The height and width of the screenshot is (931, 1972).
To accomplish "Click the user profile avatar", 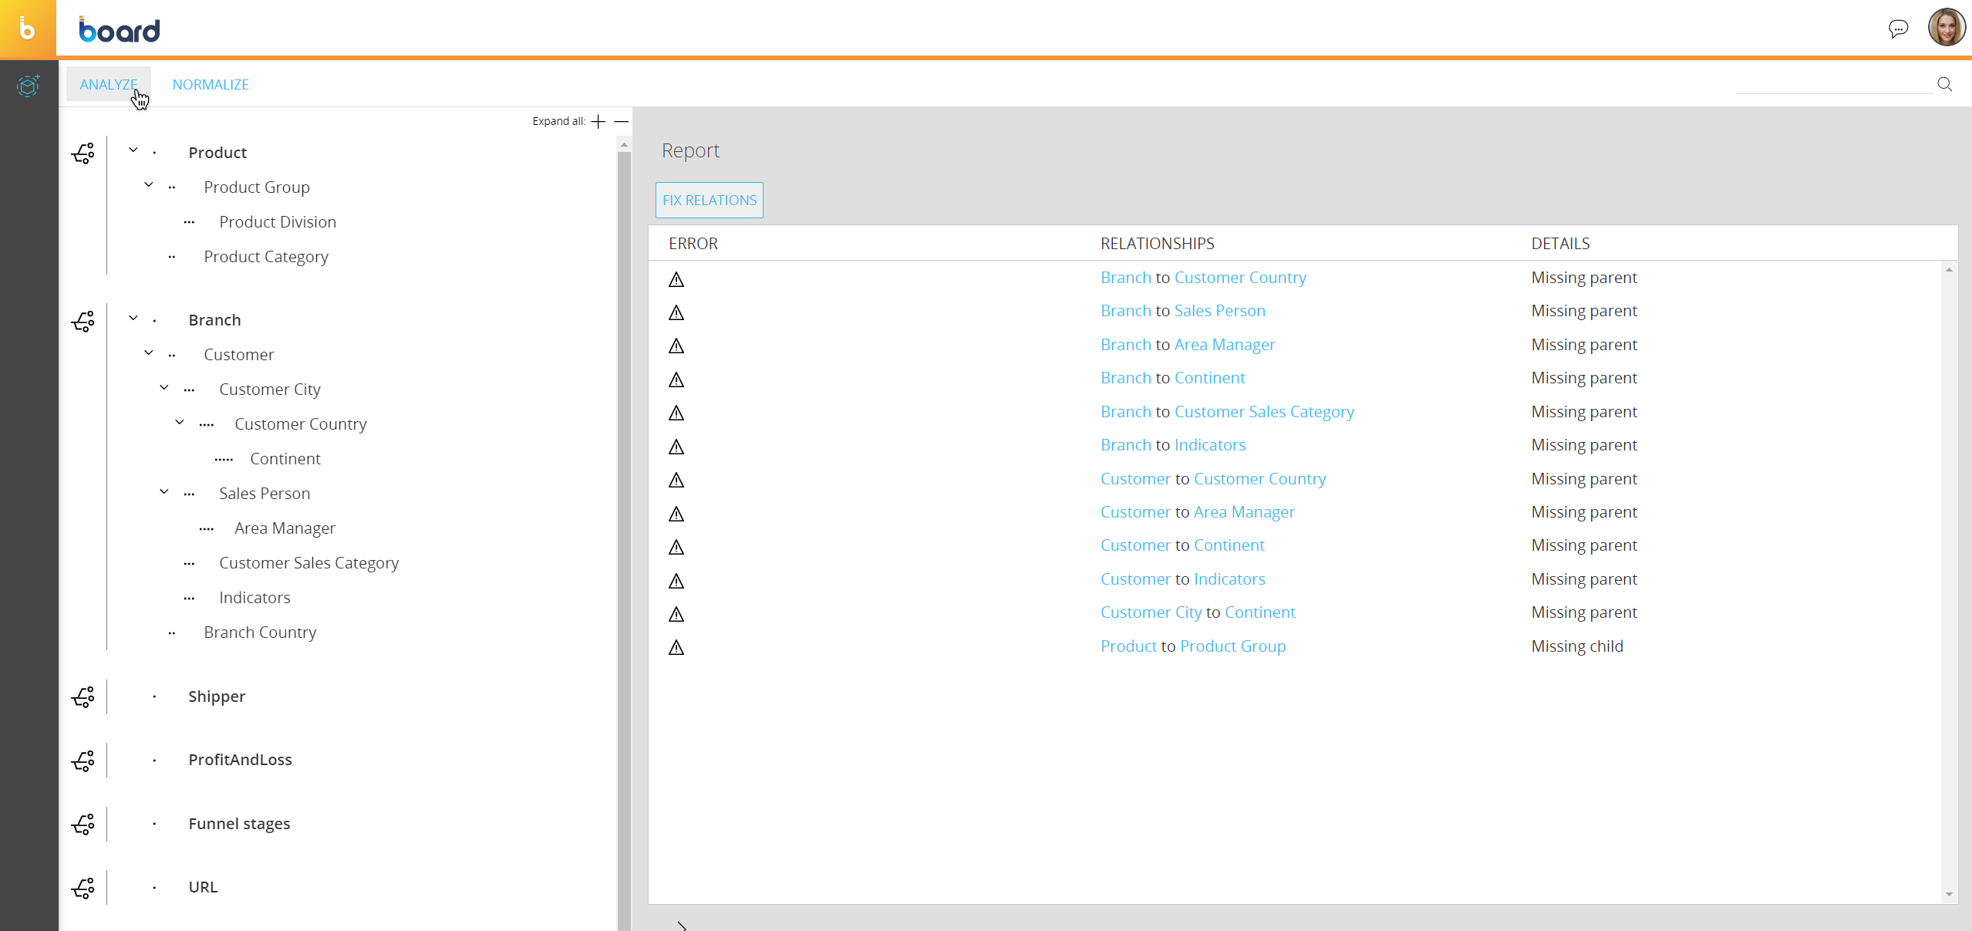I will coord(1946,28).
